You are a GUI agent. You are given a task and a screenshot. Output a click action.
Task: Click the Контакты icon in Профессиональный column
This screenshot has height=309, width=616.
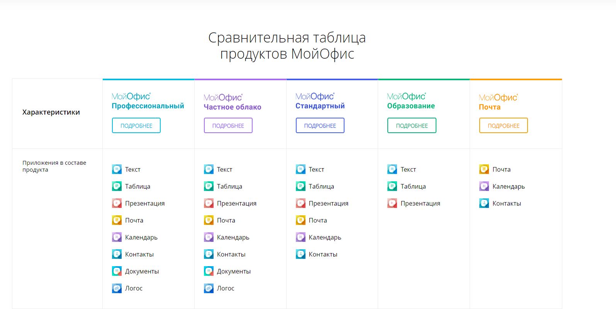[x=117, y=254]
